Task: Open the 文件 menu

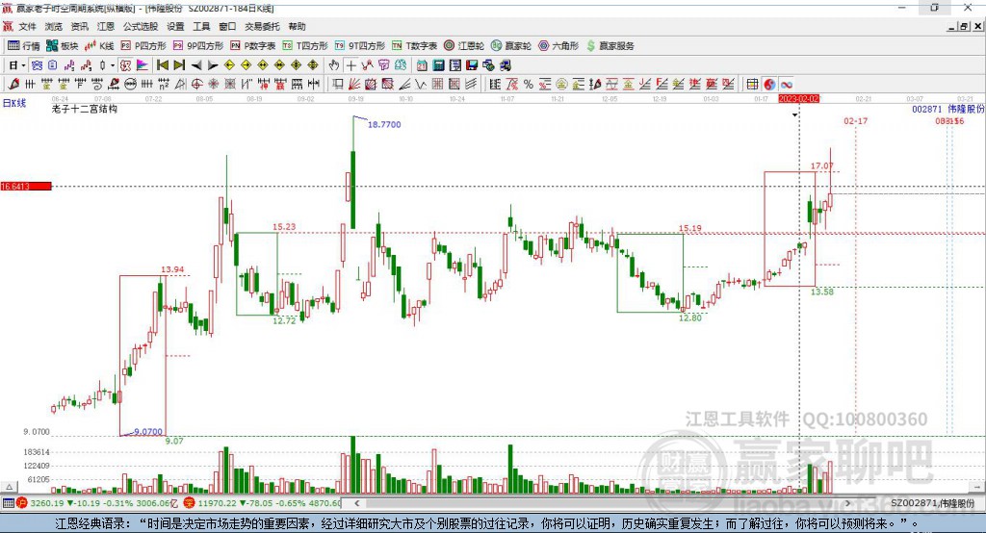Action: [x=27, y=26]
